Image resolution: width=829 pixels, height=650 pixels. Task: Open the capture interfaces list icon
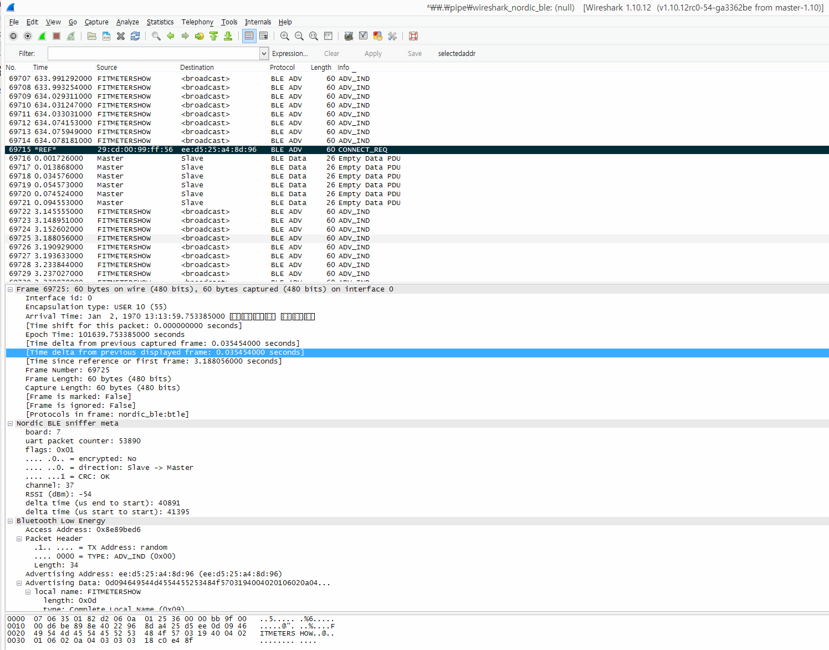pyautogui.click(x=13, y=36)
